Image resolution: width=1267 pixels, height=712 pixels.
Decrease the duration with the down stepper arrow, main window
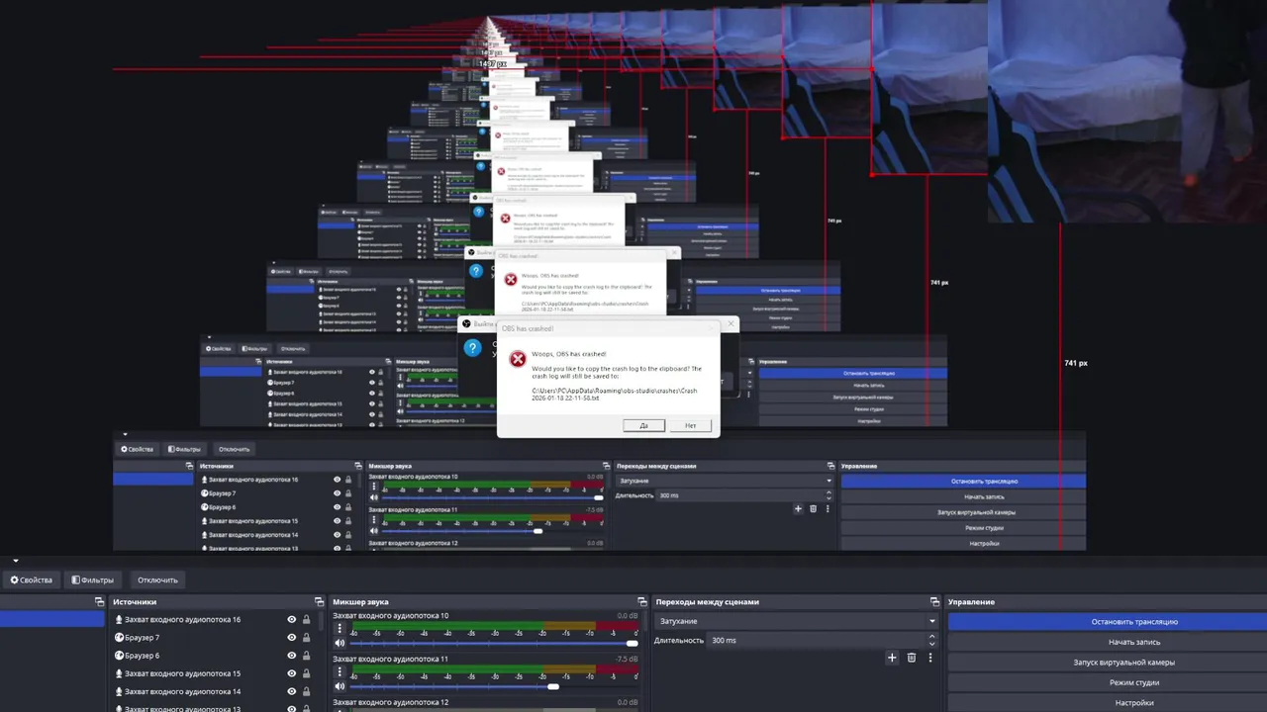click(931, 644)
